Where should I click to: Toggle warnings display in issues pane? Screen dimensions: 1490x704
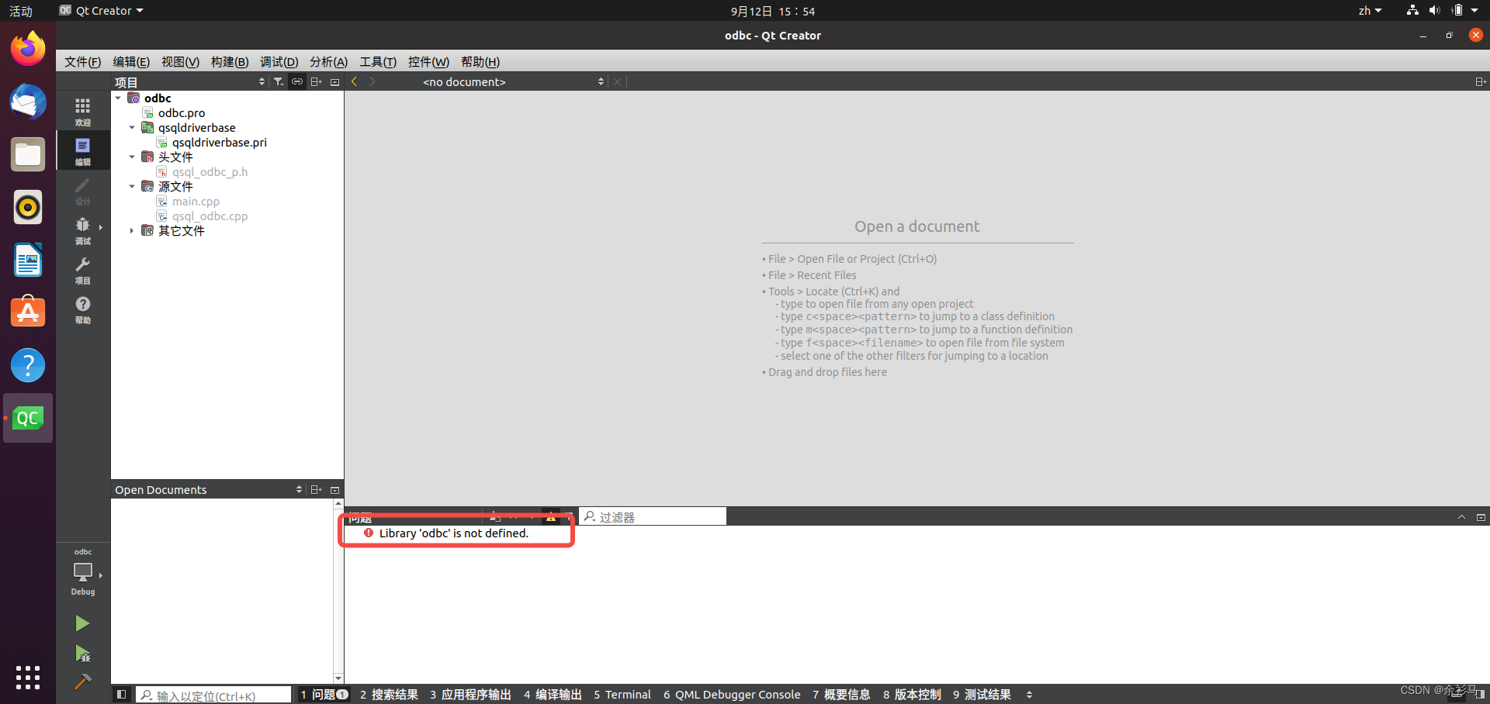(551, 516)
